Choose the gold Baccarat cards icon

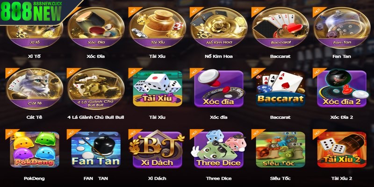click(280, 28)
